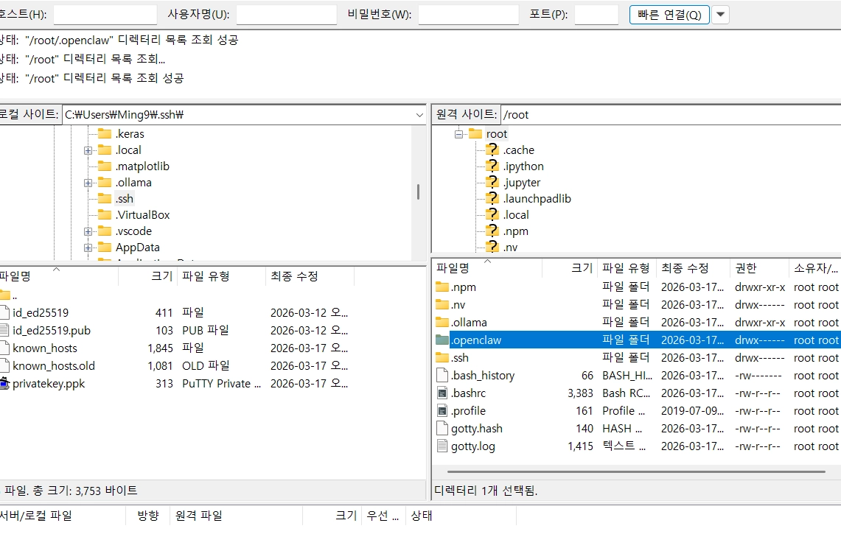
Task: Select the gotty.log file icon in remote list
Action: 442,446
